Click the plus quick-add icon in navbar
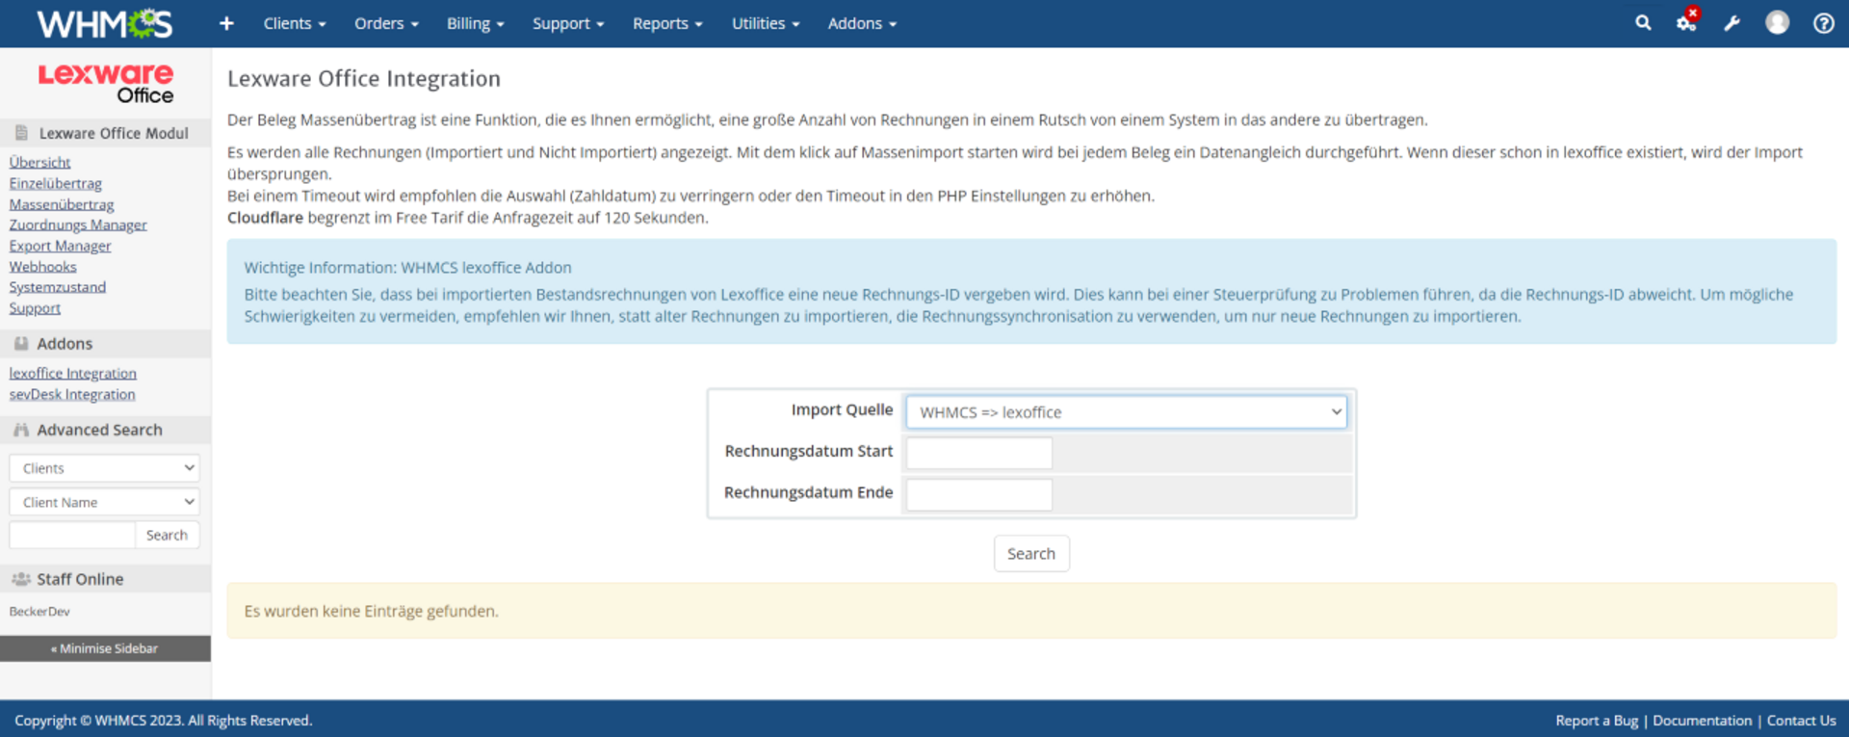The image size is (1849, 737). pyautogui.click(x=226, y=23)
